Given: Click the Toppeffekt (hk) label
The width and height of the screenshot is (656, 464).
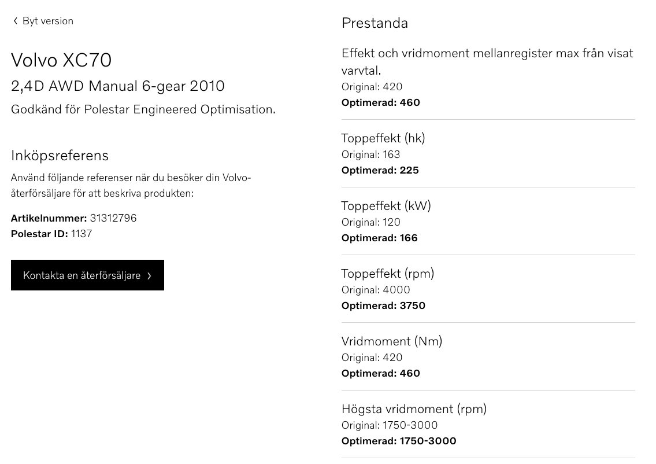Looking at the screenshot, I should pos(383,138).
